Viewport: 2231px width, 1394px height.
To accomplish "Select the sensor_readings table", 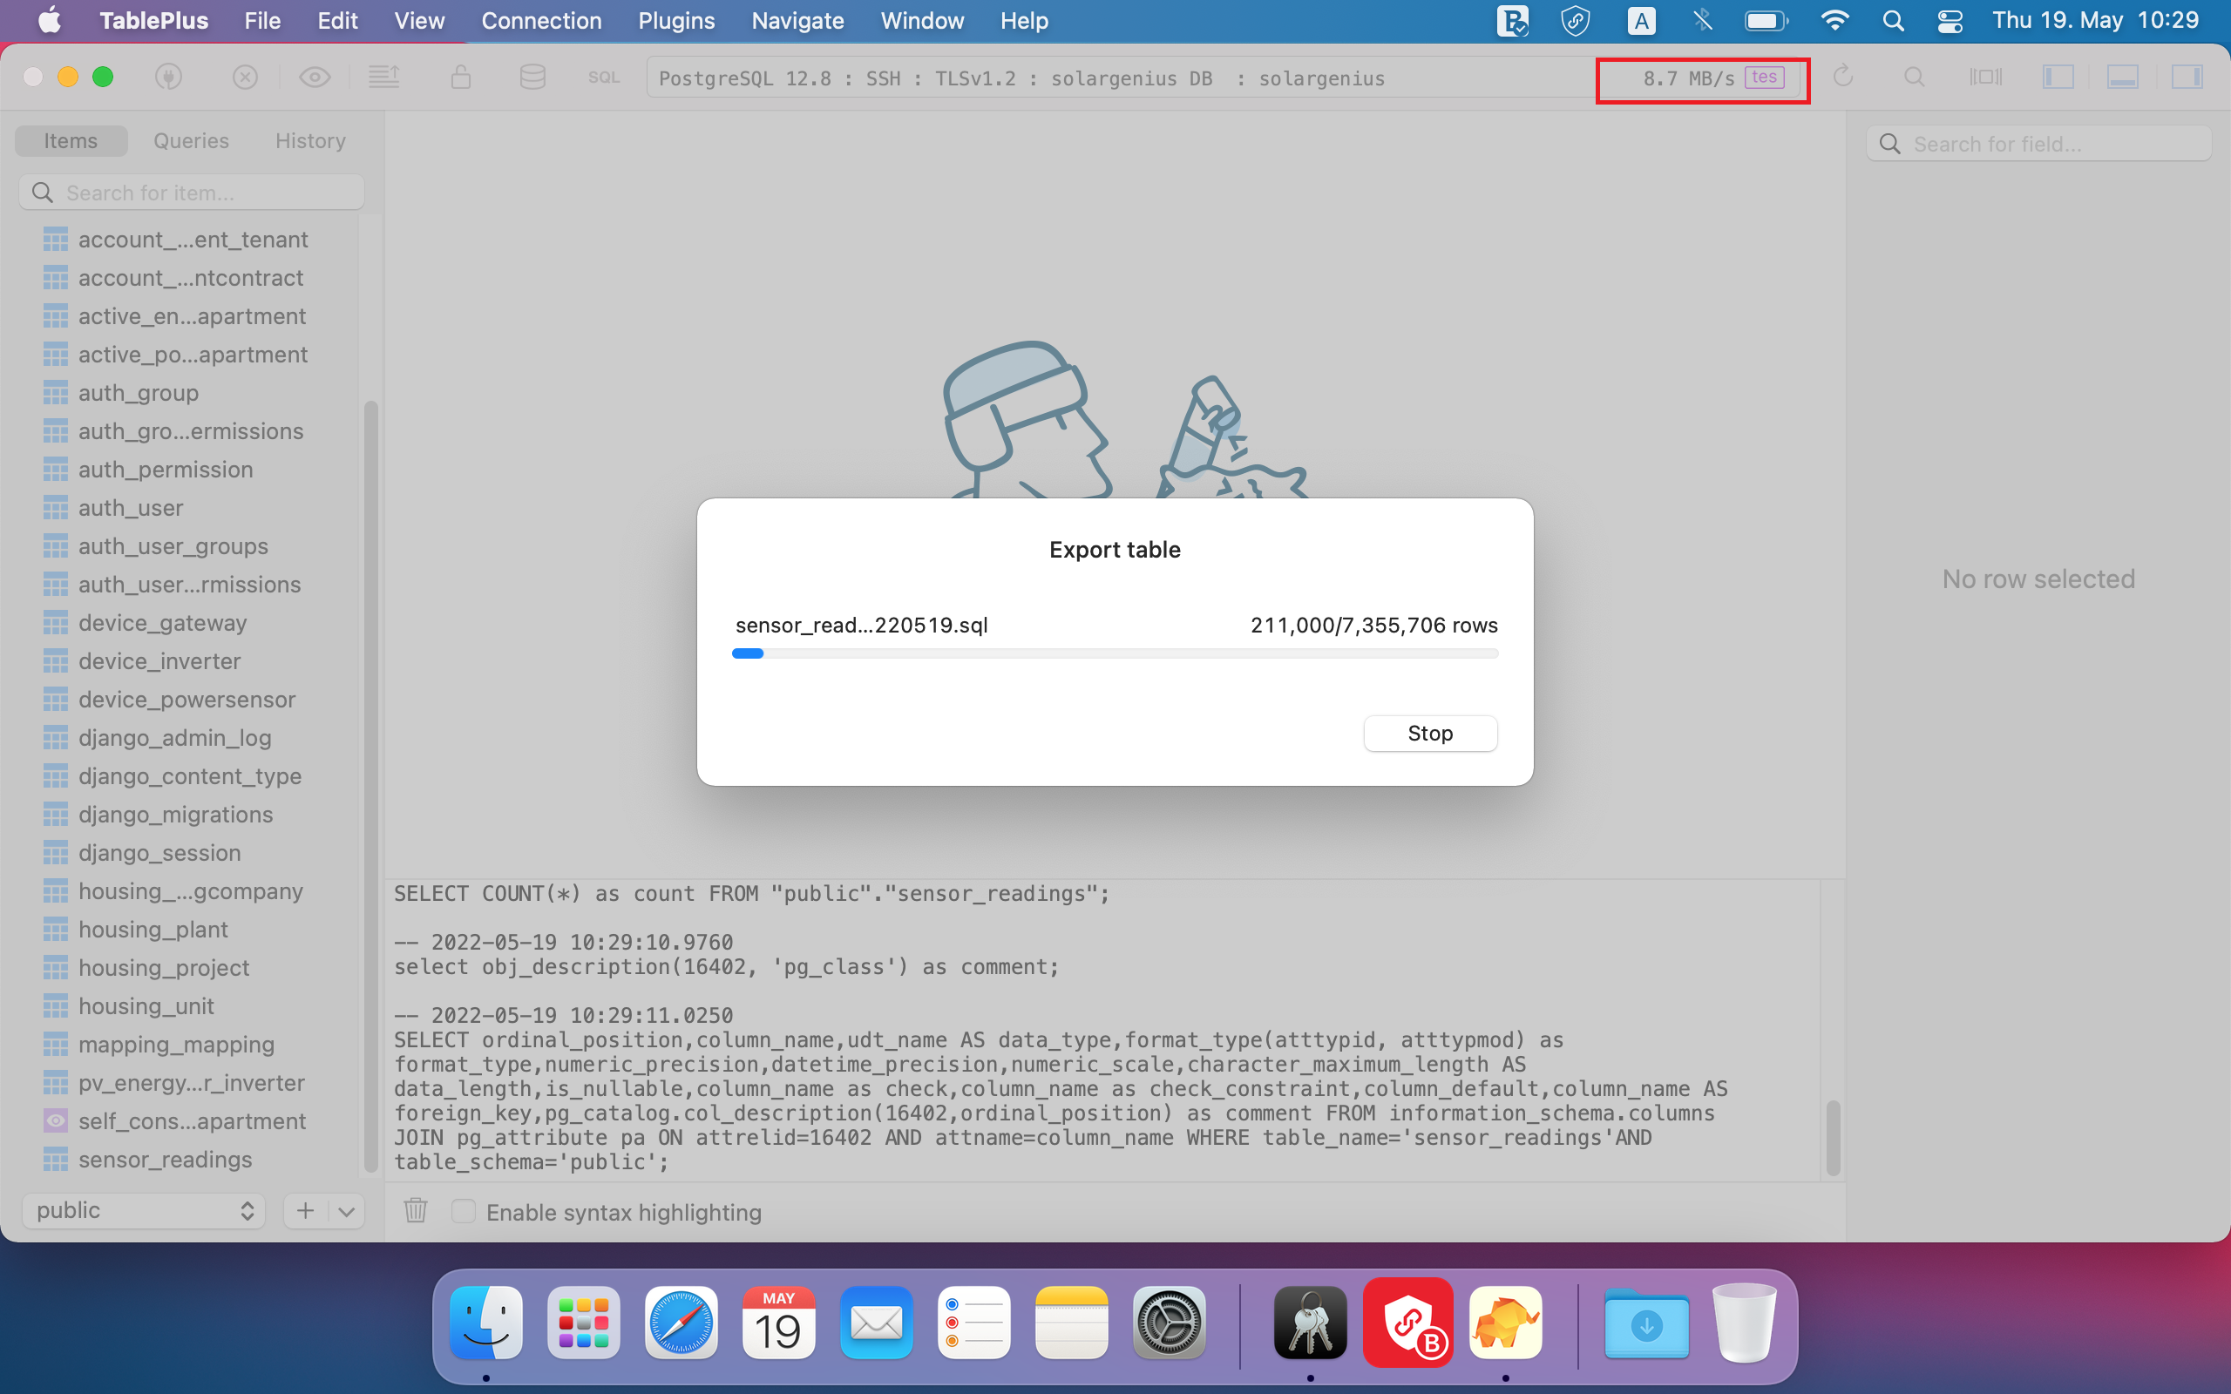I will click(165, 1160).
